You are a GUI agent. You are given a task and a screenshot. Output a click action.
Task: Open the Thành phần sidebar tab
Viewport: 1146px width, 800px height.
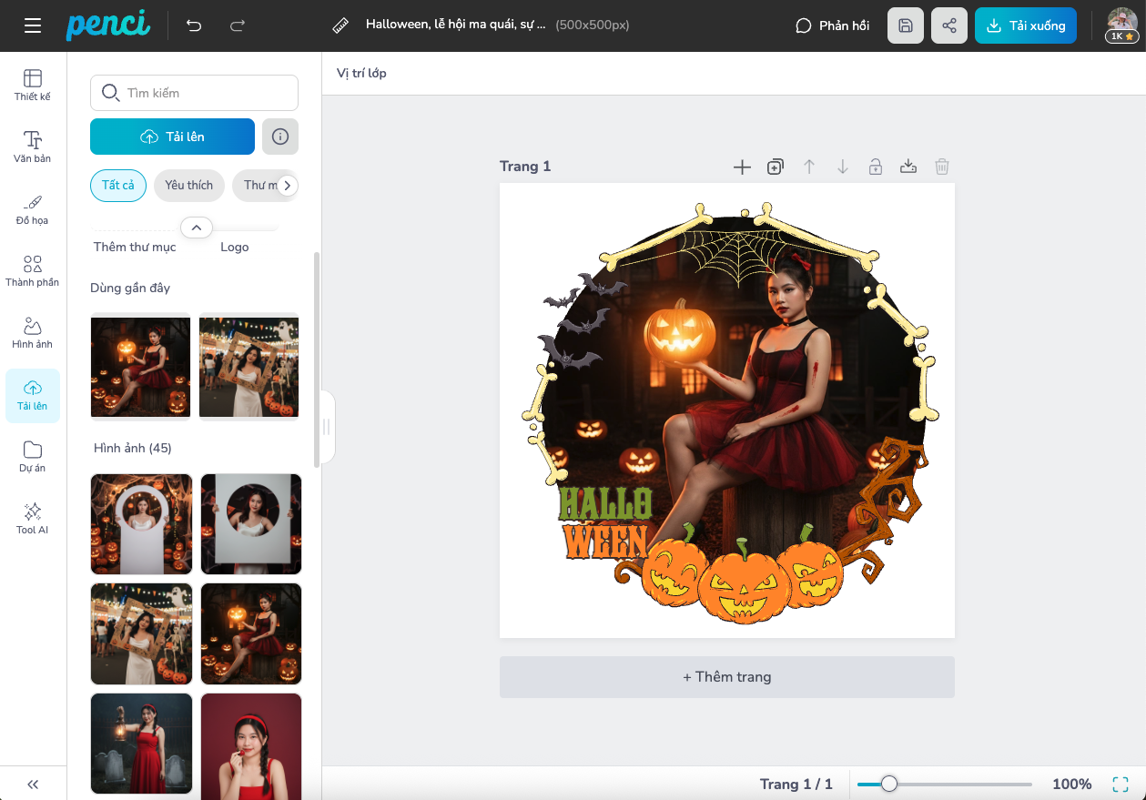tap(33, 270)
